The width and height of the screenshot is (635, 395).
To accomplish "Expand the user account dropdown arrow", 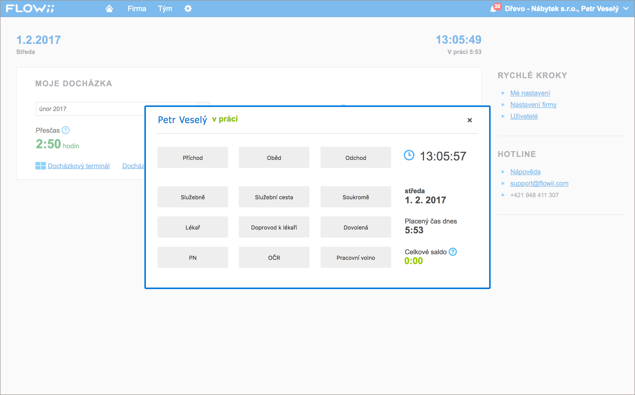I will point(626,8).
